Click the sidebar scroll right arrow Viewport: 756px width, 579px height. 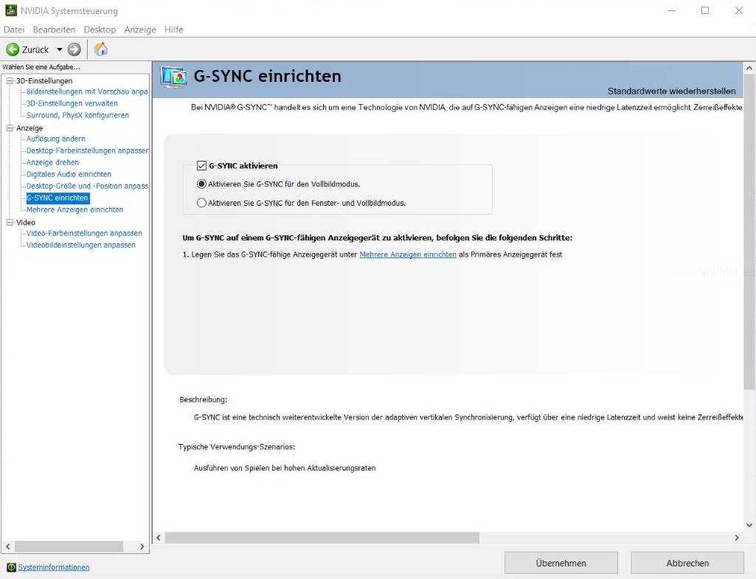click(x=142, y=547)
